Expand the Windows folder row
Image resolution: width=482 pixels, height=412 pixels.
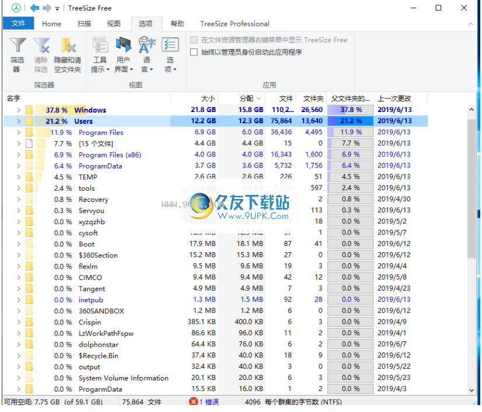click(x=19, y=110)
